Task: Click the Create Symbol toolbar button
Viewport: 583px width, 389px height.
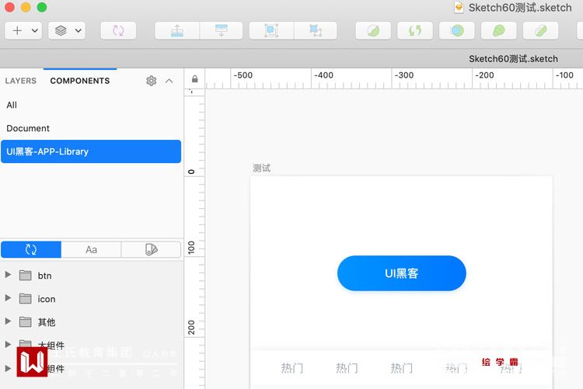Action: pyautogui.click(x=118, y=30)
